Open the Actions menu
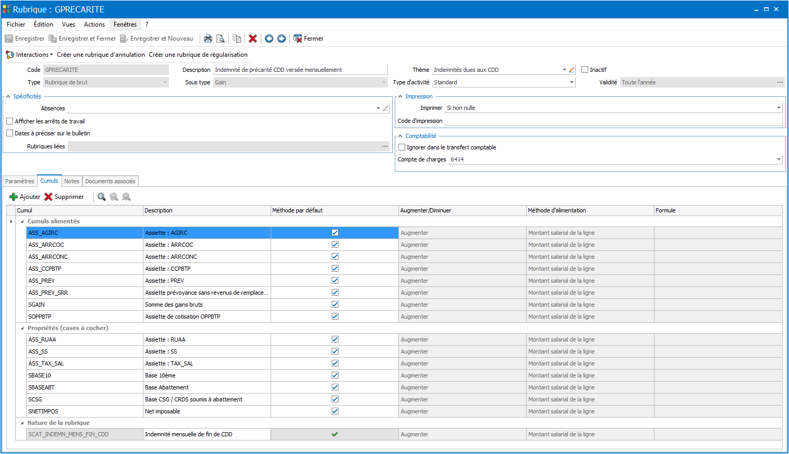 (x=94, y=24)
